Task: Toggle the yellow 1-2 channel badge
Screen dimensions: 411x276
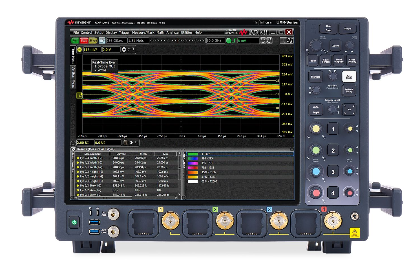Action: [80, 50]
